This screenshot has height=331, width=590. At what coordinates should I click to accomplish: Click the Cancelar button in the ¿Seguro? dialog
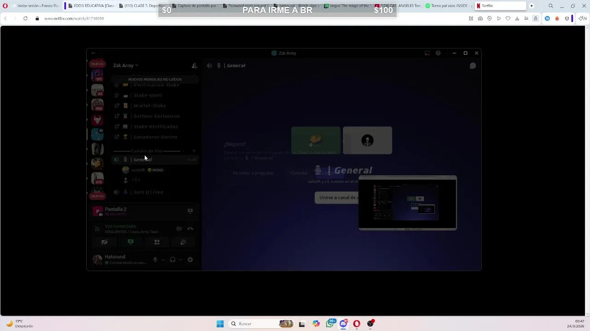299,173
